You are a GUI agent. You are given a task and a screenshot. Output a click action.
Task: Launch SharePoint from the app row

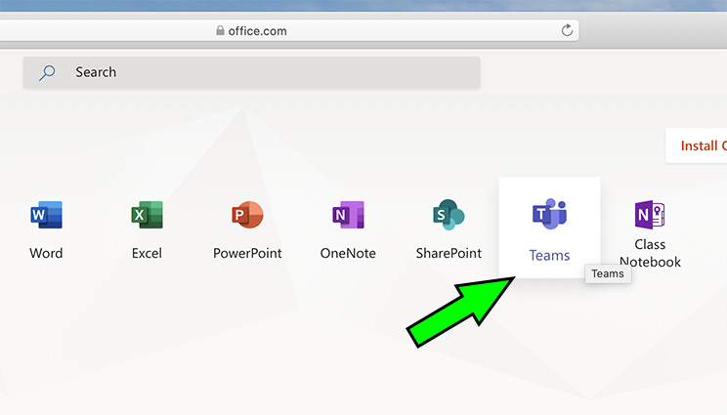coord(449,215)
